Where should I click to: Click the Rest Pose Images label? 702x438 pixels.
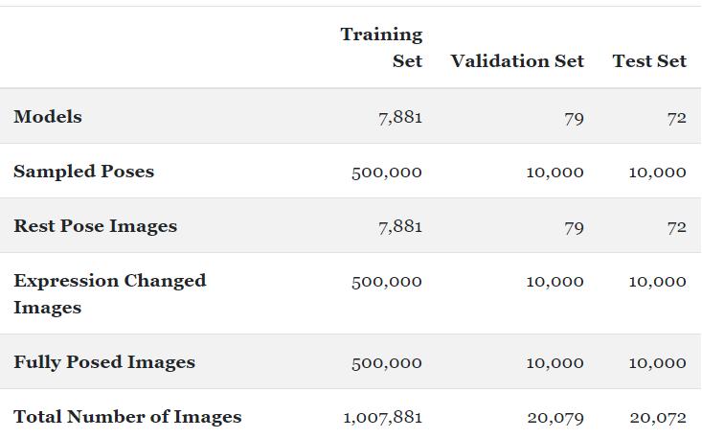point(95,226)
